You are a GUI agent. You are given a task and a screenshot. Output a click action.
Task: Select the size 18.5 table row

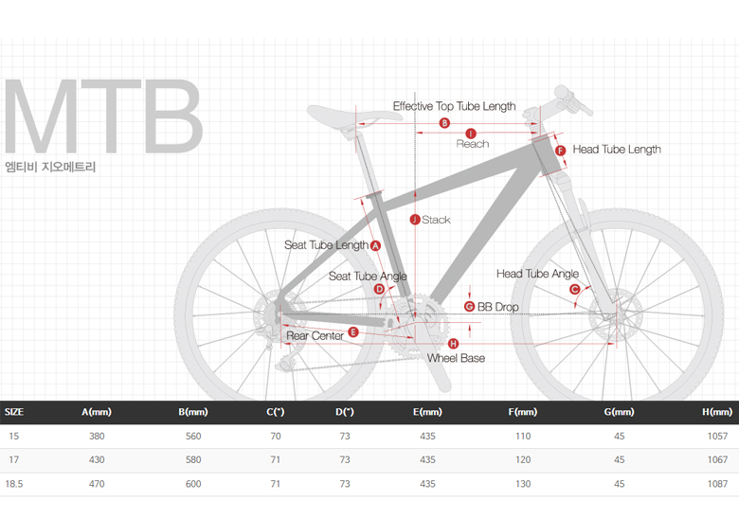pos(369,484)
